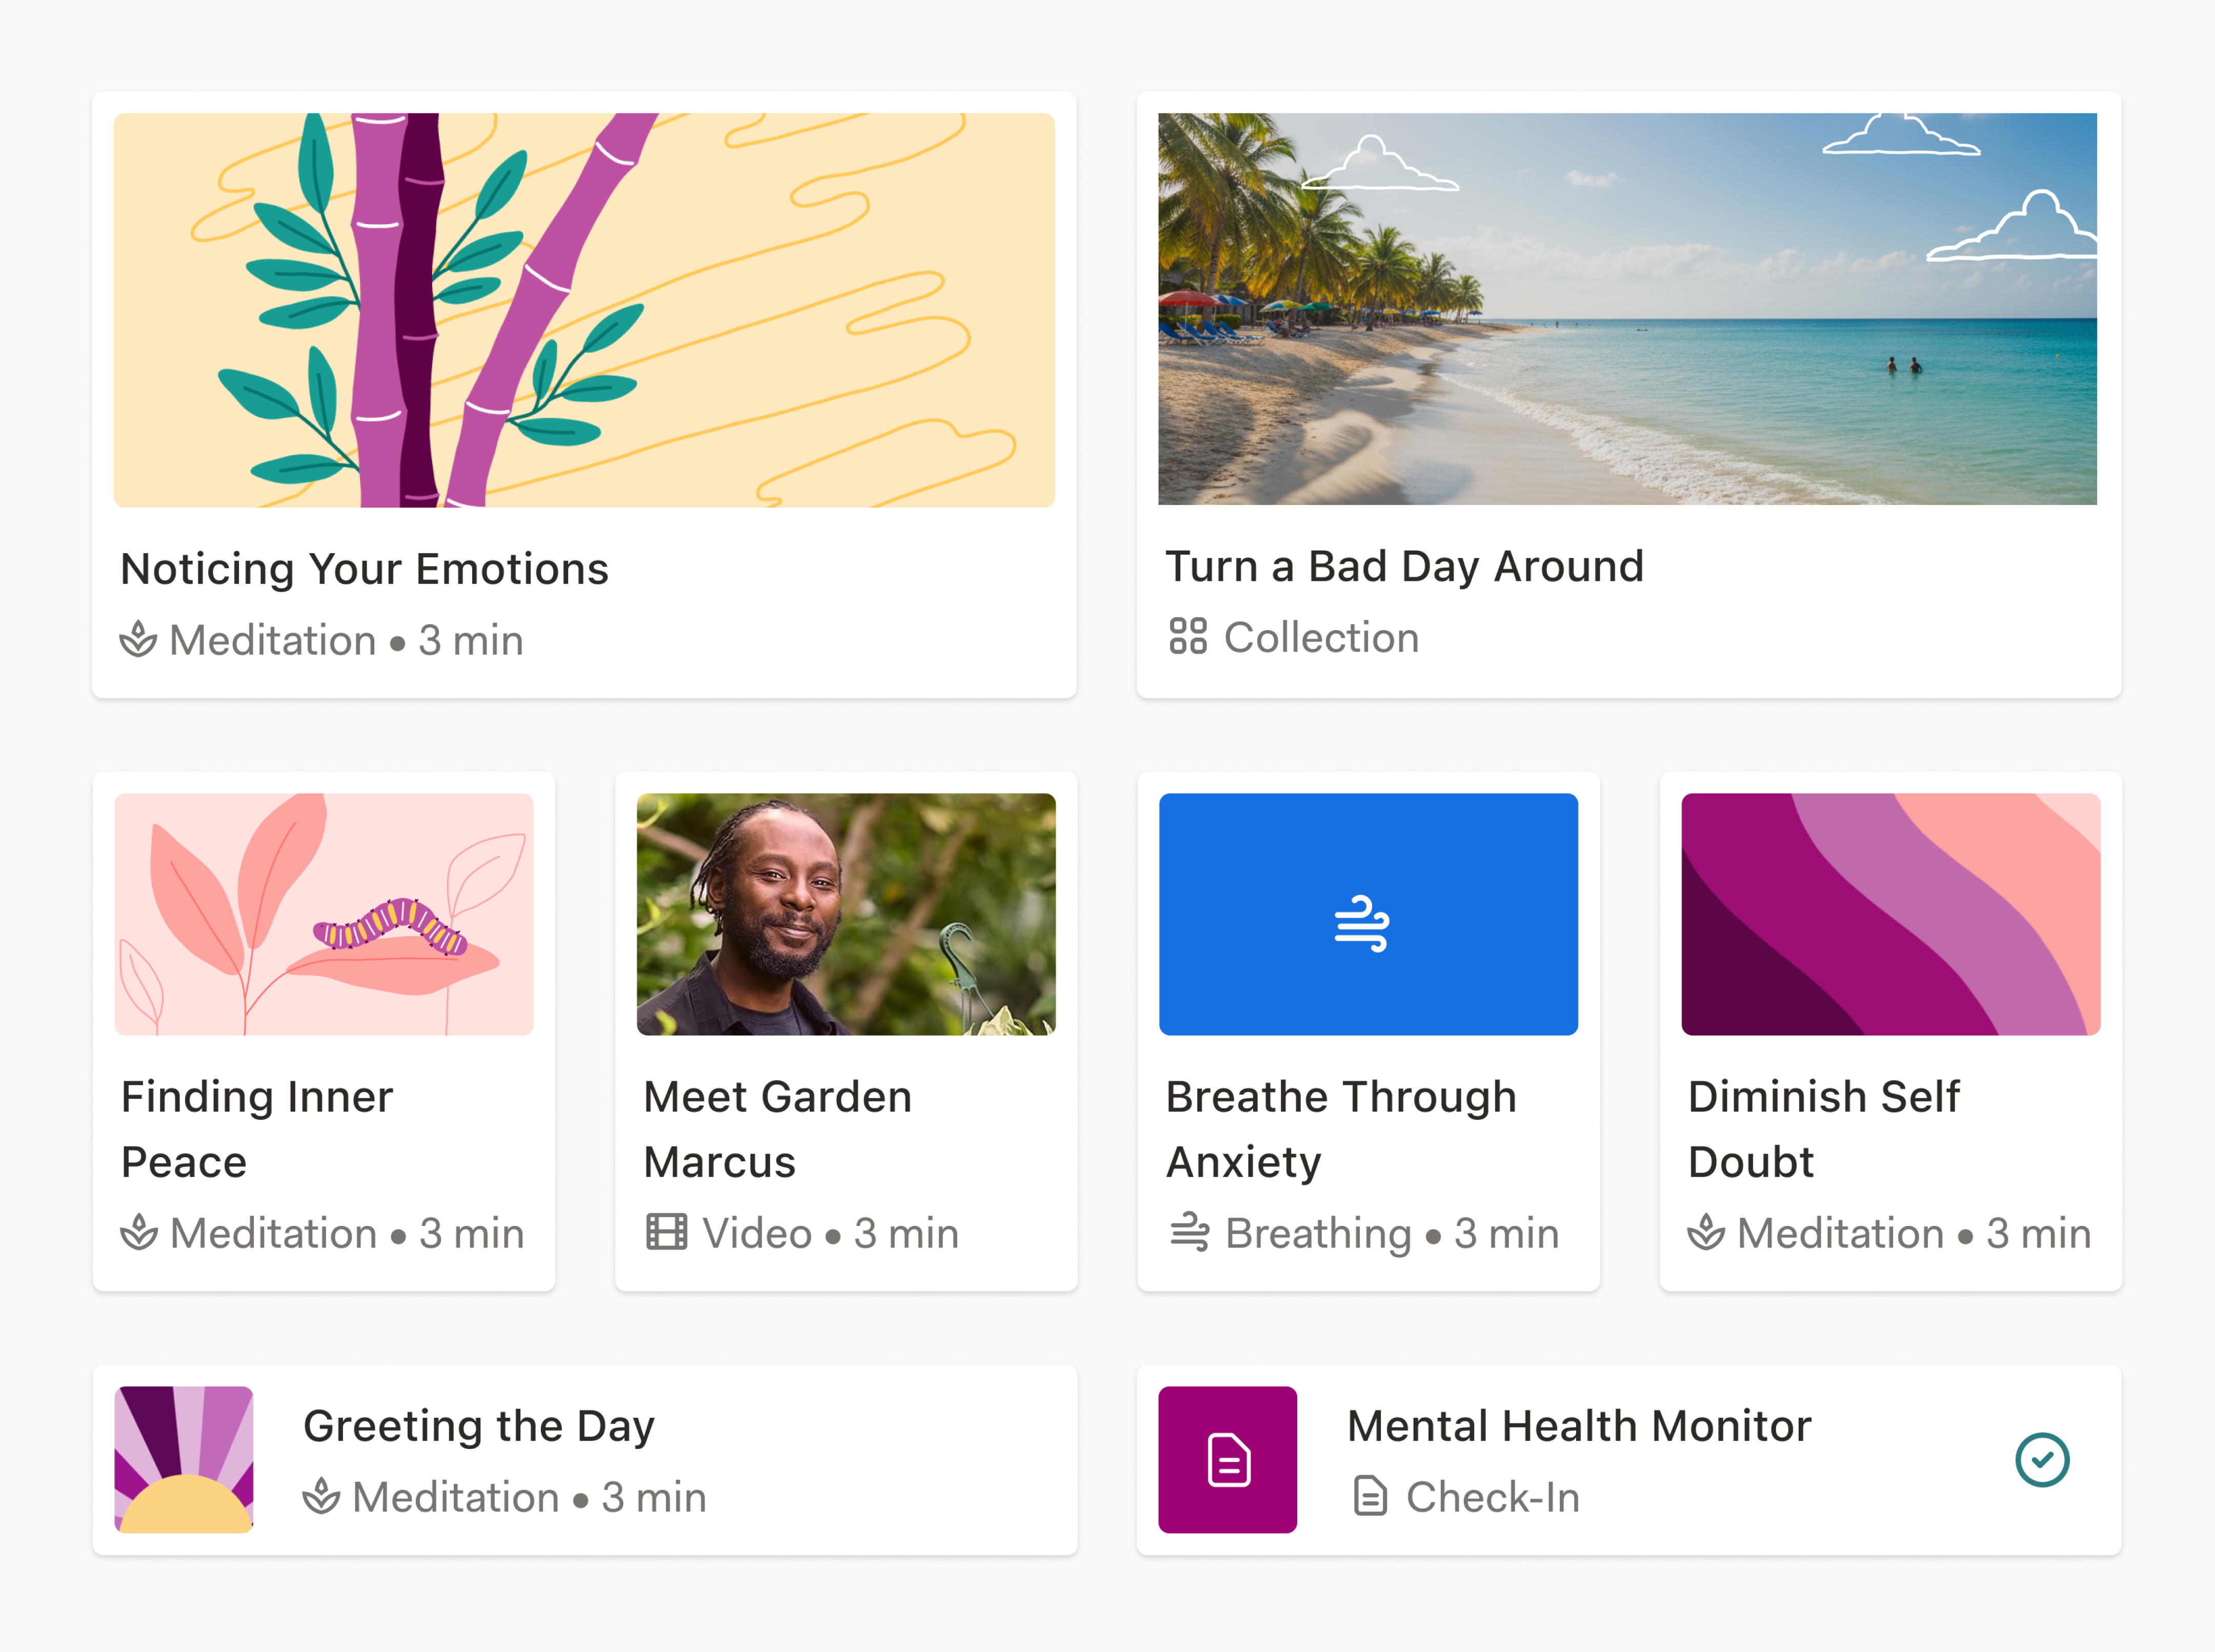The height and width of the screenshot is (1652, 2215).
Task: Click the document icon beside Check-In
Action: coord(1369,1496)
